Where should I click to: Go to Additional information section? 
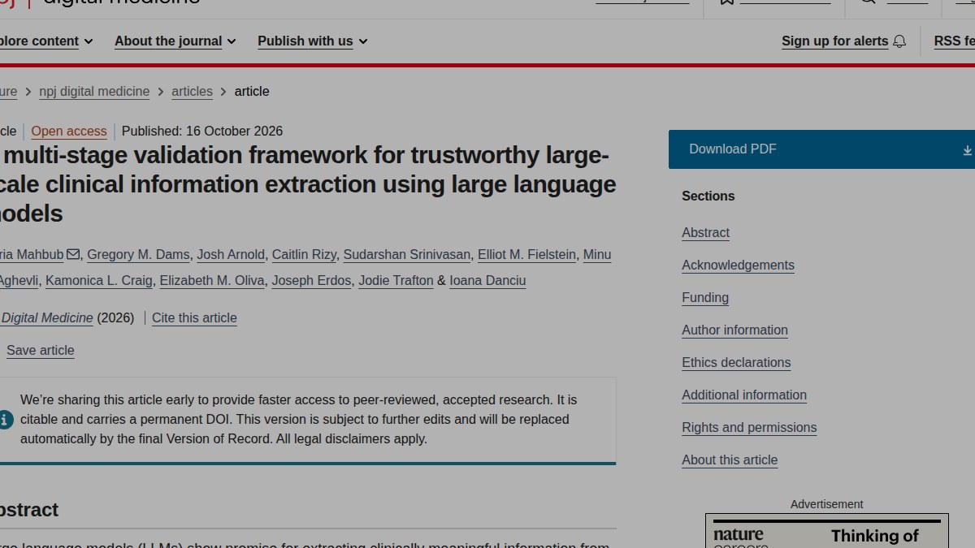[x=744, y=395]
